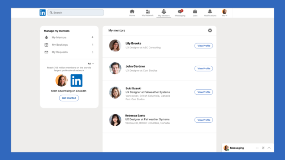The image size is (285, 160).
Task: Click 'Start advertising on LinkedIn' text
Action: click(x=69, y=91)
